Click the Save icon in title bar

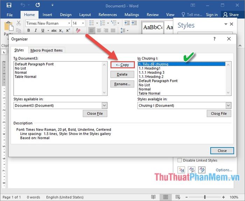pos(9,5)
